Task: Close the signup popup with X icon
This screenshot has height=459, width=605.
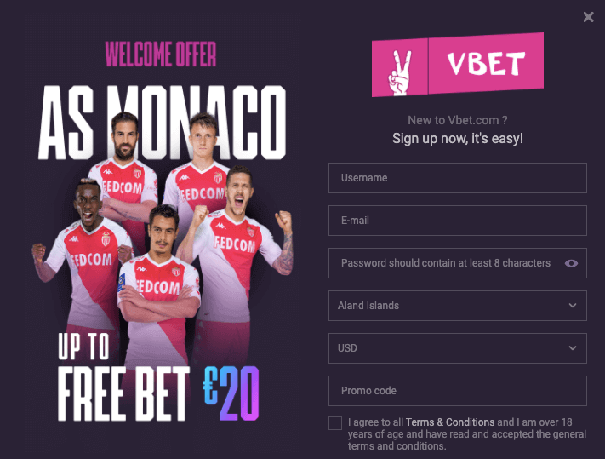Action: (x=588, y=16)
